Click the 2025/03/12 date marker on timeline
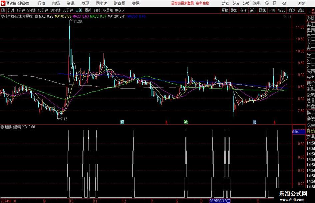Screen dimensions: 315x203 coord(220,201)
